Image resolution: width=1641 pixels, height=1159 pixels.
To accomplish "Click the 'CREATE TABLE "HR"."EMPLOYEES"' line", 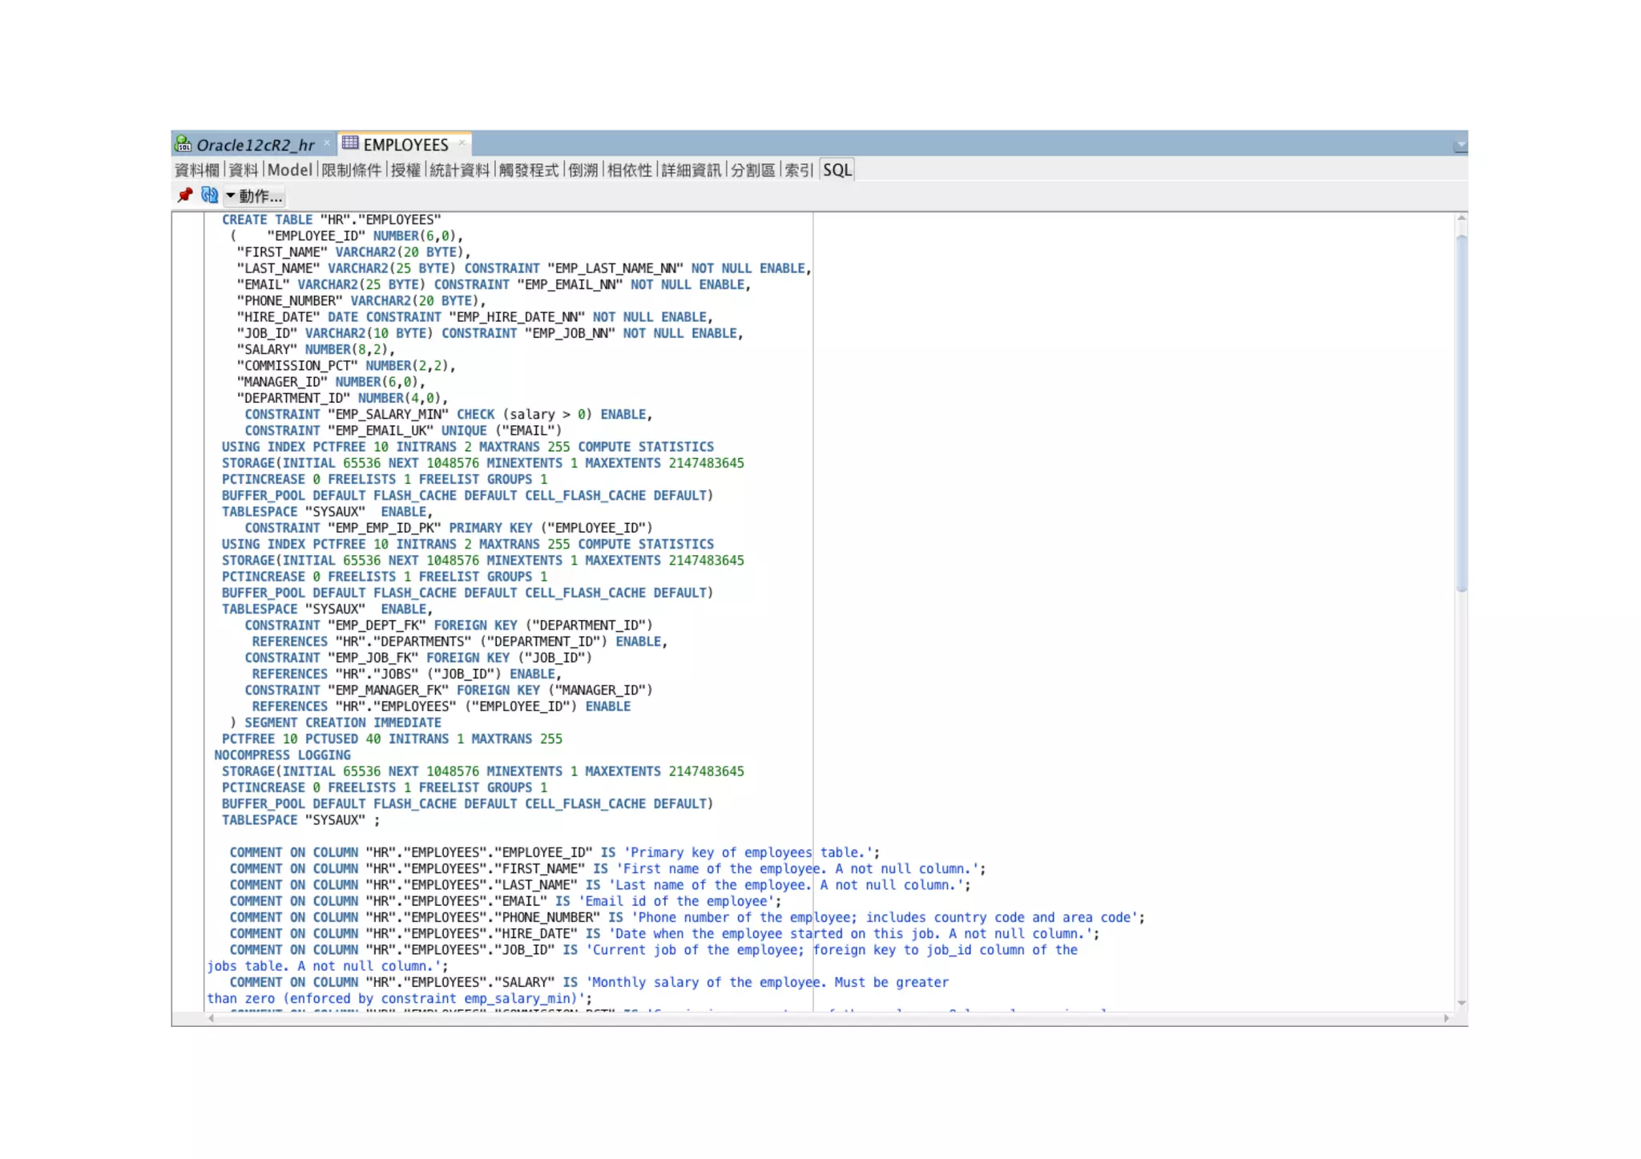I will tap(331, 219).
